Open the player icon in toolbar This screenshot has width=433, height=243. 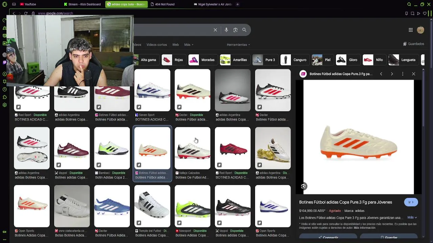pyautogui.click(x=418, y=13)
